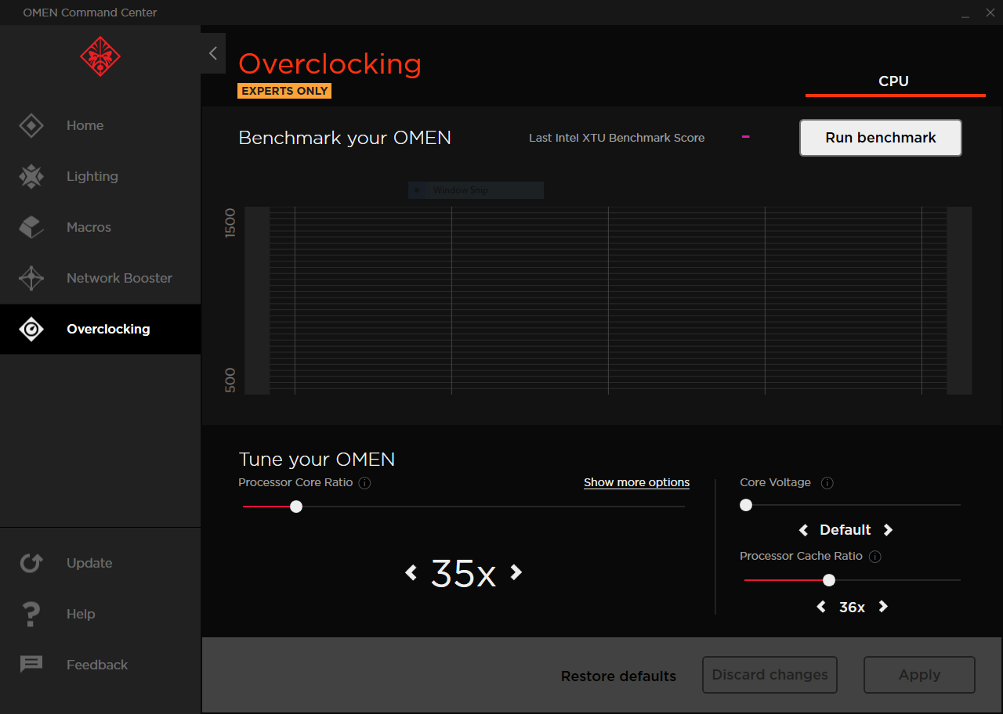The width and height of the screenshot is (1003, 714).
Task: Open the Macros section icon
Action: 31,227
